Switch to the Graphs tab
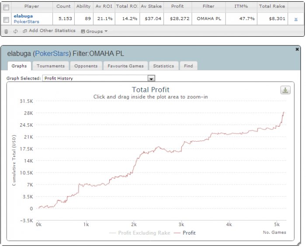The width and height of the screenshot is (306, 247). point(19,66)
